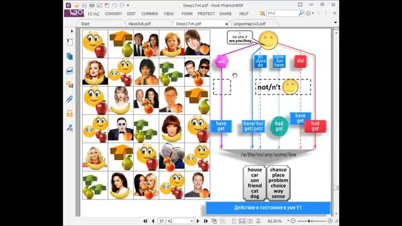The height and width of the screenshot is (226, 402).
Task: Click the Undo arrow icon
Action: tap(114, 5)
